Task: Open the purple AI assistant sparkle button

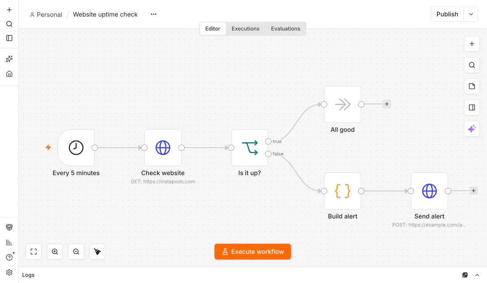Action: point(472,129)
